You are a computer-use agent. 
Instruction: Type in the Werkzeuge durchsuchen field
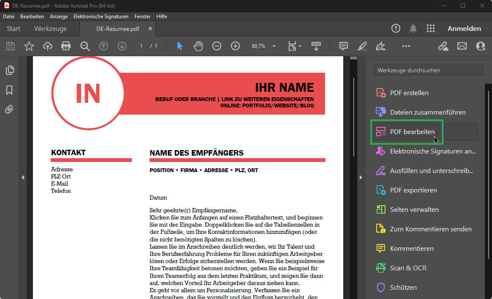coord(428,70)
